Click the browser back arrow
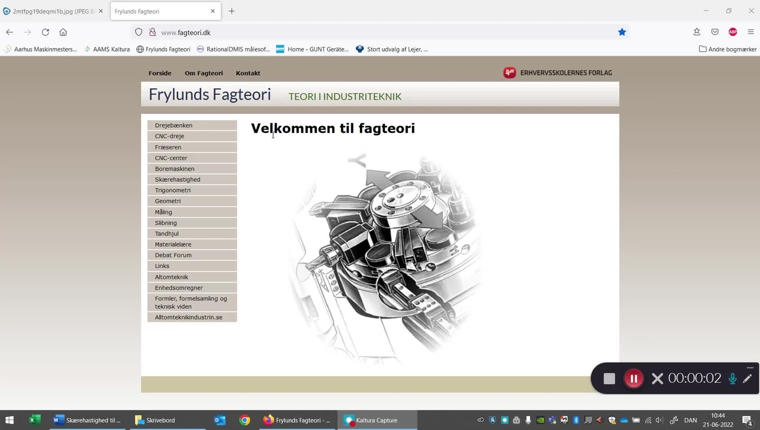760x430 pixels. pos(9,32)
